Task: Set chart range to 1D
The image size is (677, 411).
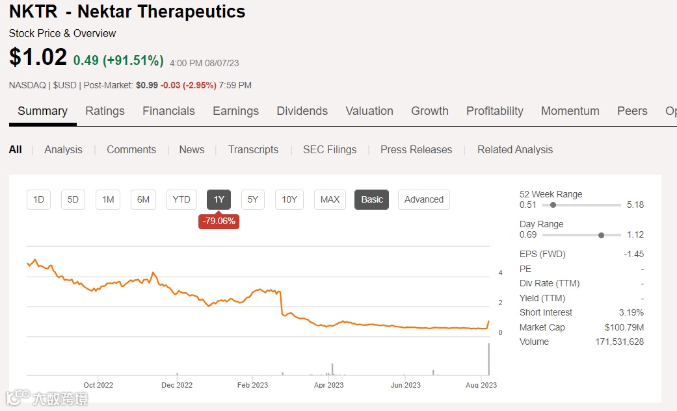Action: (x=38, y=199)
